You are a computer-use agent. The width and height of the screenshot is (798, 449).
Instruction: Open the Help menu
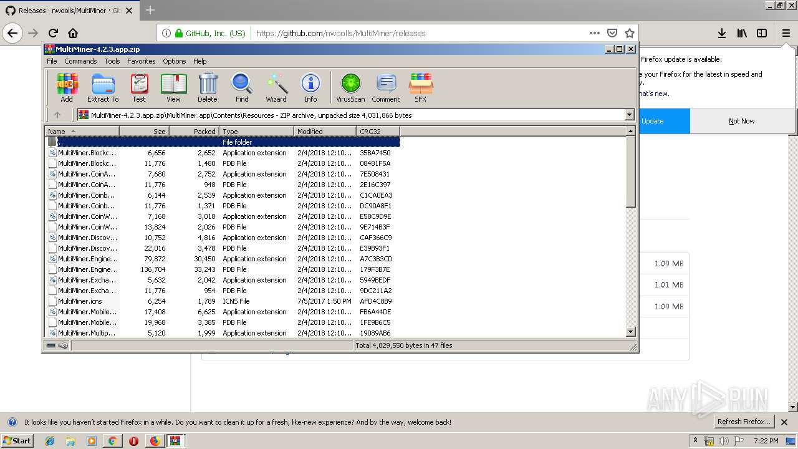click(199, 61)
